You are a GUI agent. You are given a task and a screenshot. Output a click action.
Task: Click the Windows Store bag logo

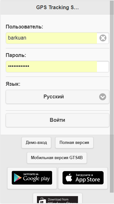click(42, 201)
